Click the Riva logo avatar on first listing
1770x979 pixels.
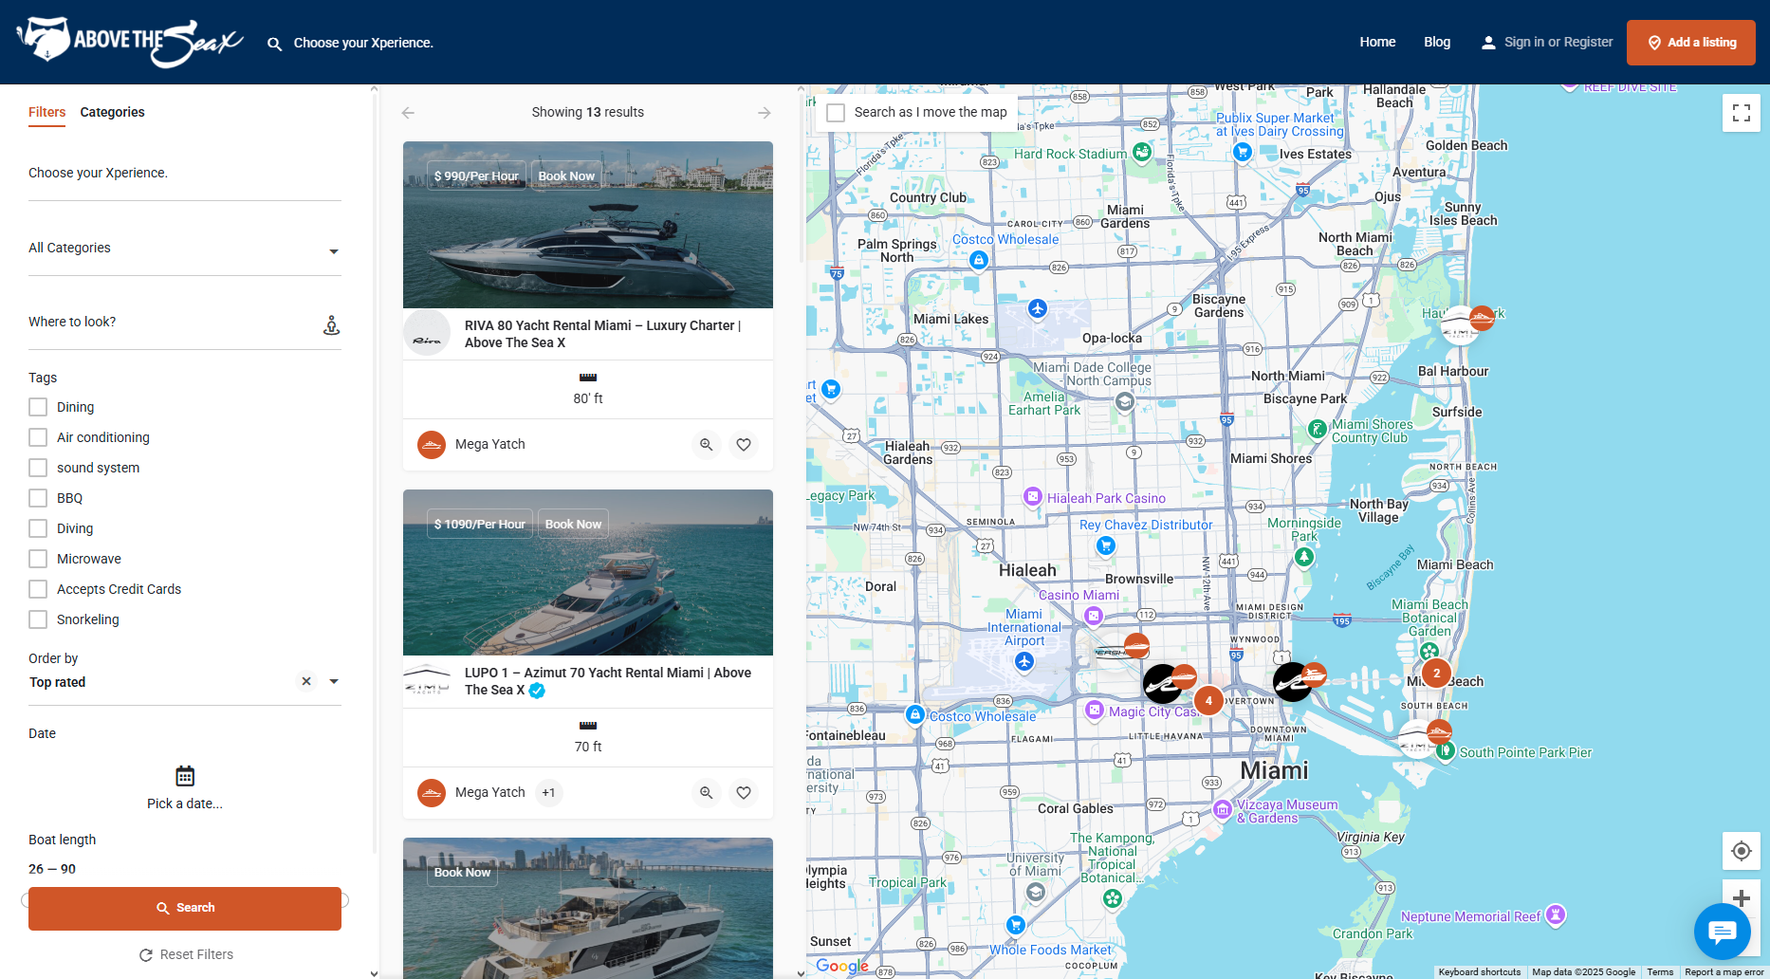click(427, 333)
